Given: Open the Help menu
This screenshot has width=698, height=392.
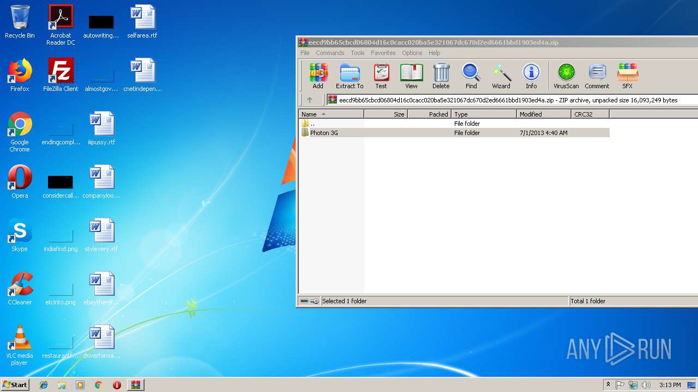Looking at the screenshot, I should [x=435, y=53].
